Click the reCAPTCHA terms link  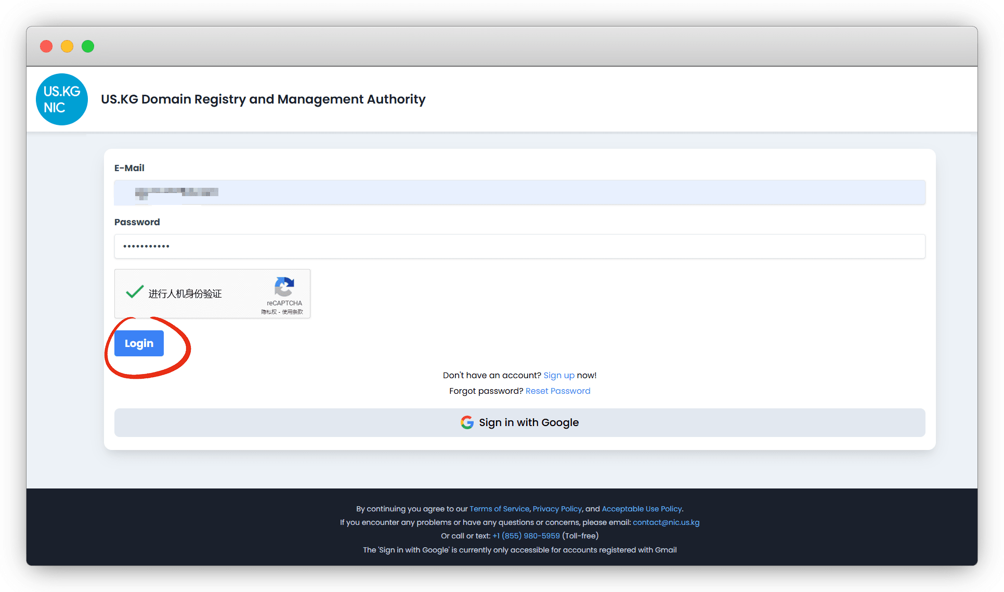292,312
